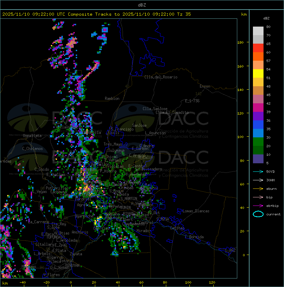This screenshot has height=287, width=284.
Task: Select the light gray 80 dBZ swatch
Action: 258,31
